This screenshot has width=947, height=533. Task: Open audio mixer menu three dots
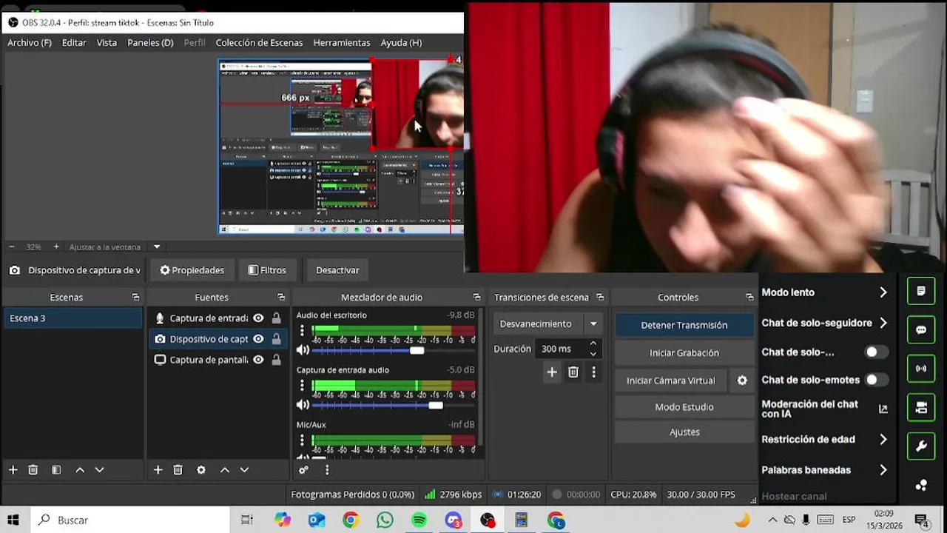tap(327, 470)
